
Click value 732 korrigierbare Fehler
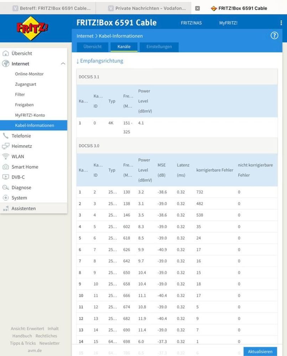200,192
